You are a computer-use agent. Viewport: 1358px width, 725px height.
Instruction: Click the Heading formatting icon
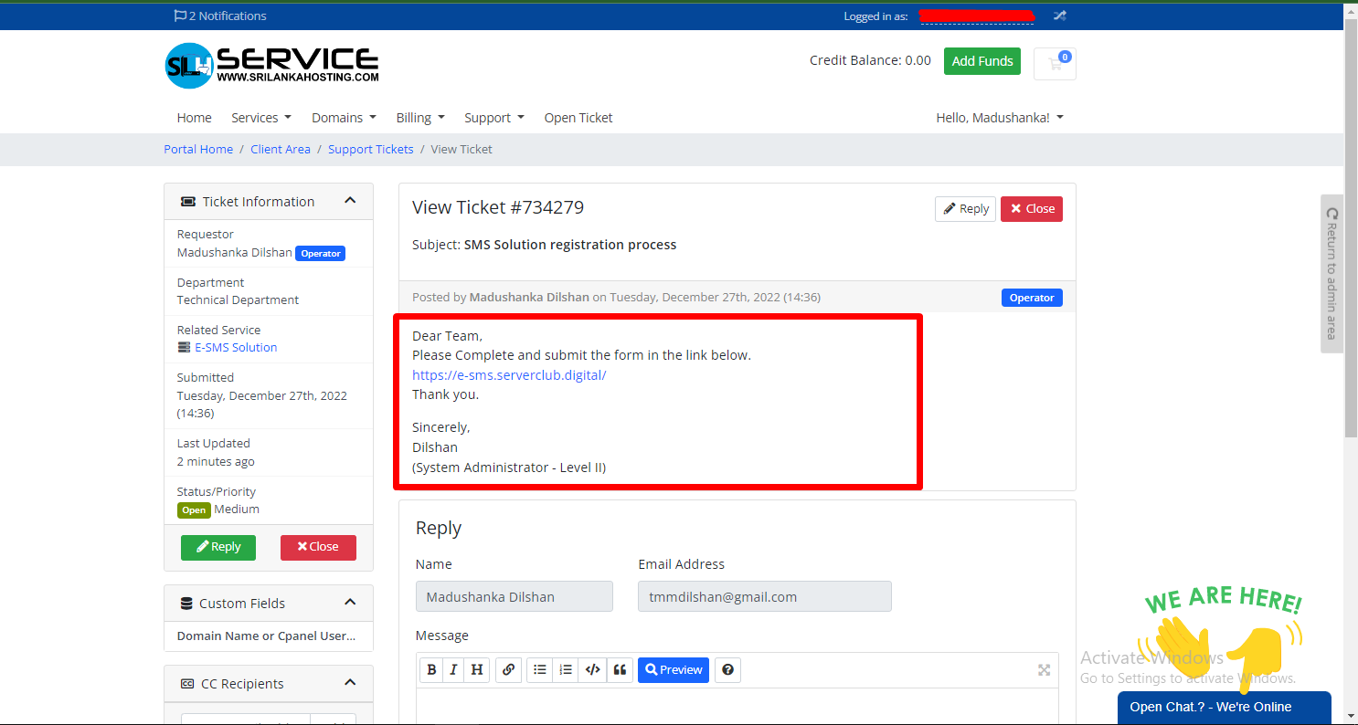coord(477,669)
